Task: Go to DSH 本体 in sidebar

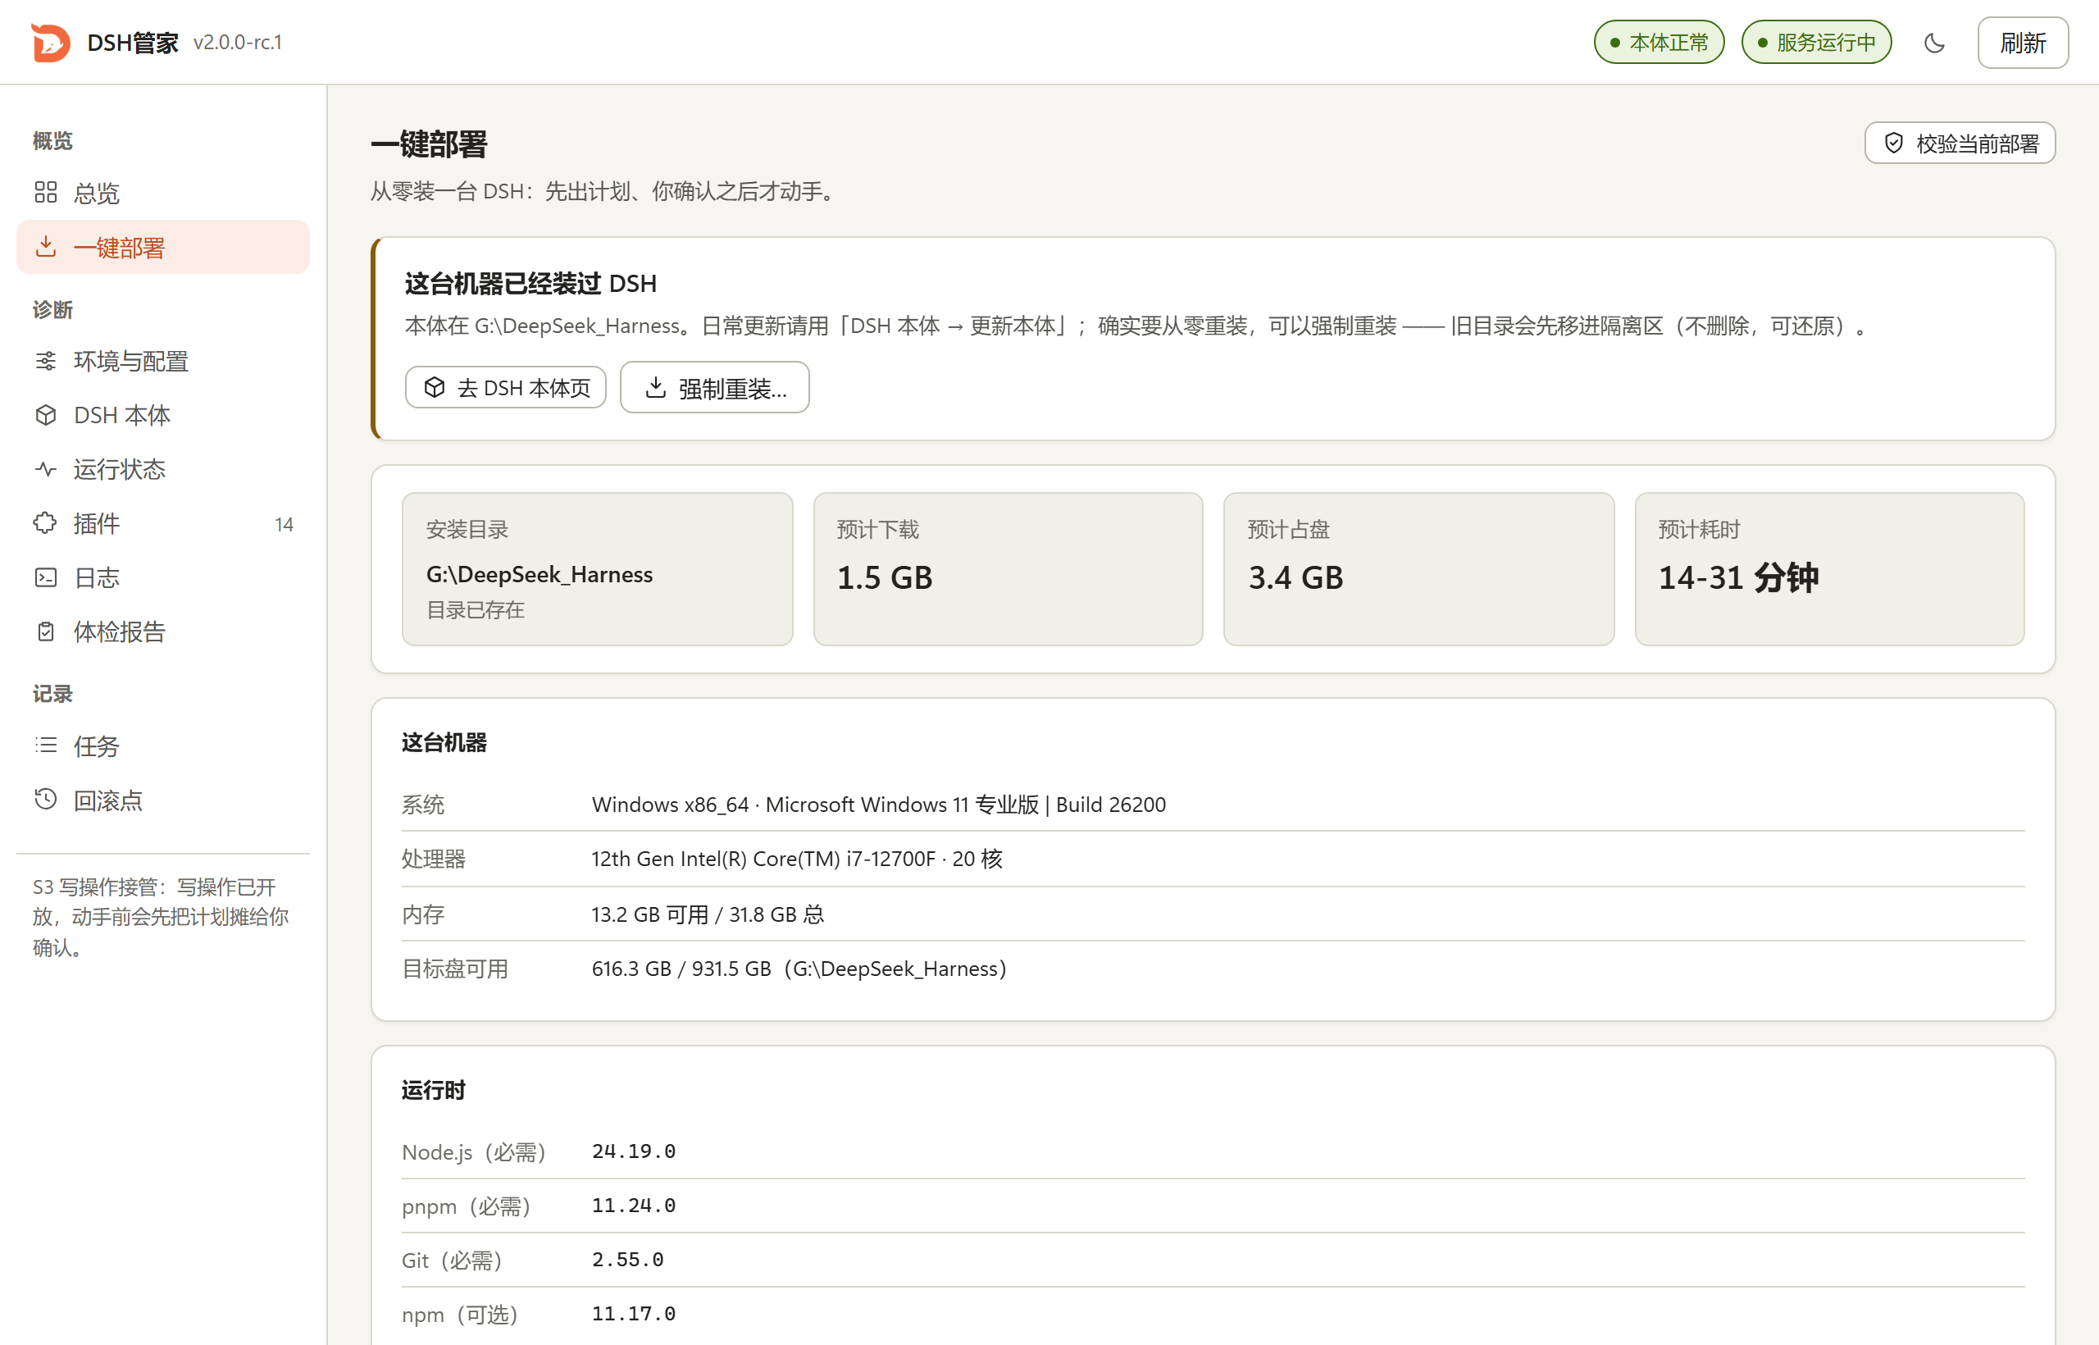Action: (x=163, y=416)
